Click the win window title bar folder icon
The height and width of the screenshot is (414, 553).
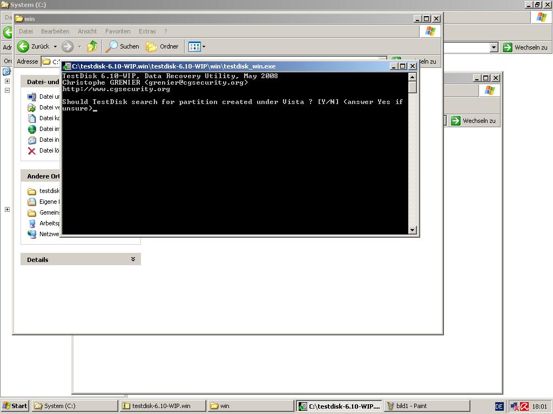coord(19,19)
